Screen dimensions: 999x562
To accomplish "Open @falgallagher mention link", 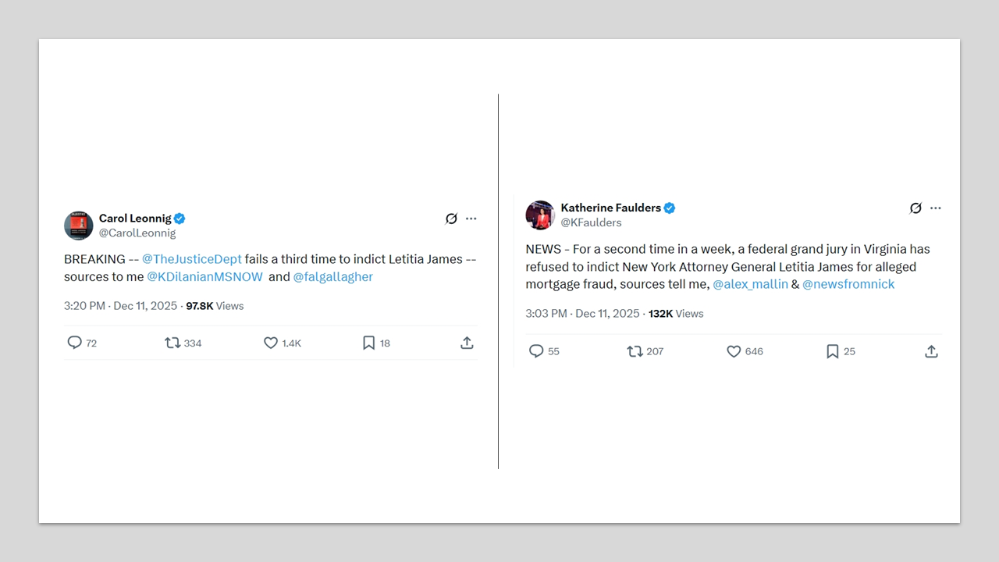I will coord(333,276).
